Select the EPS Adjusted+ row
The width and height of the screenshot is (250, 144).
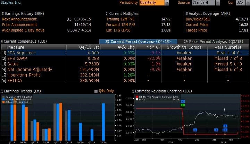point(125,53)
